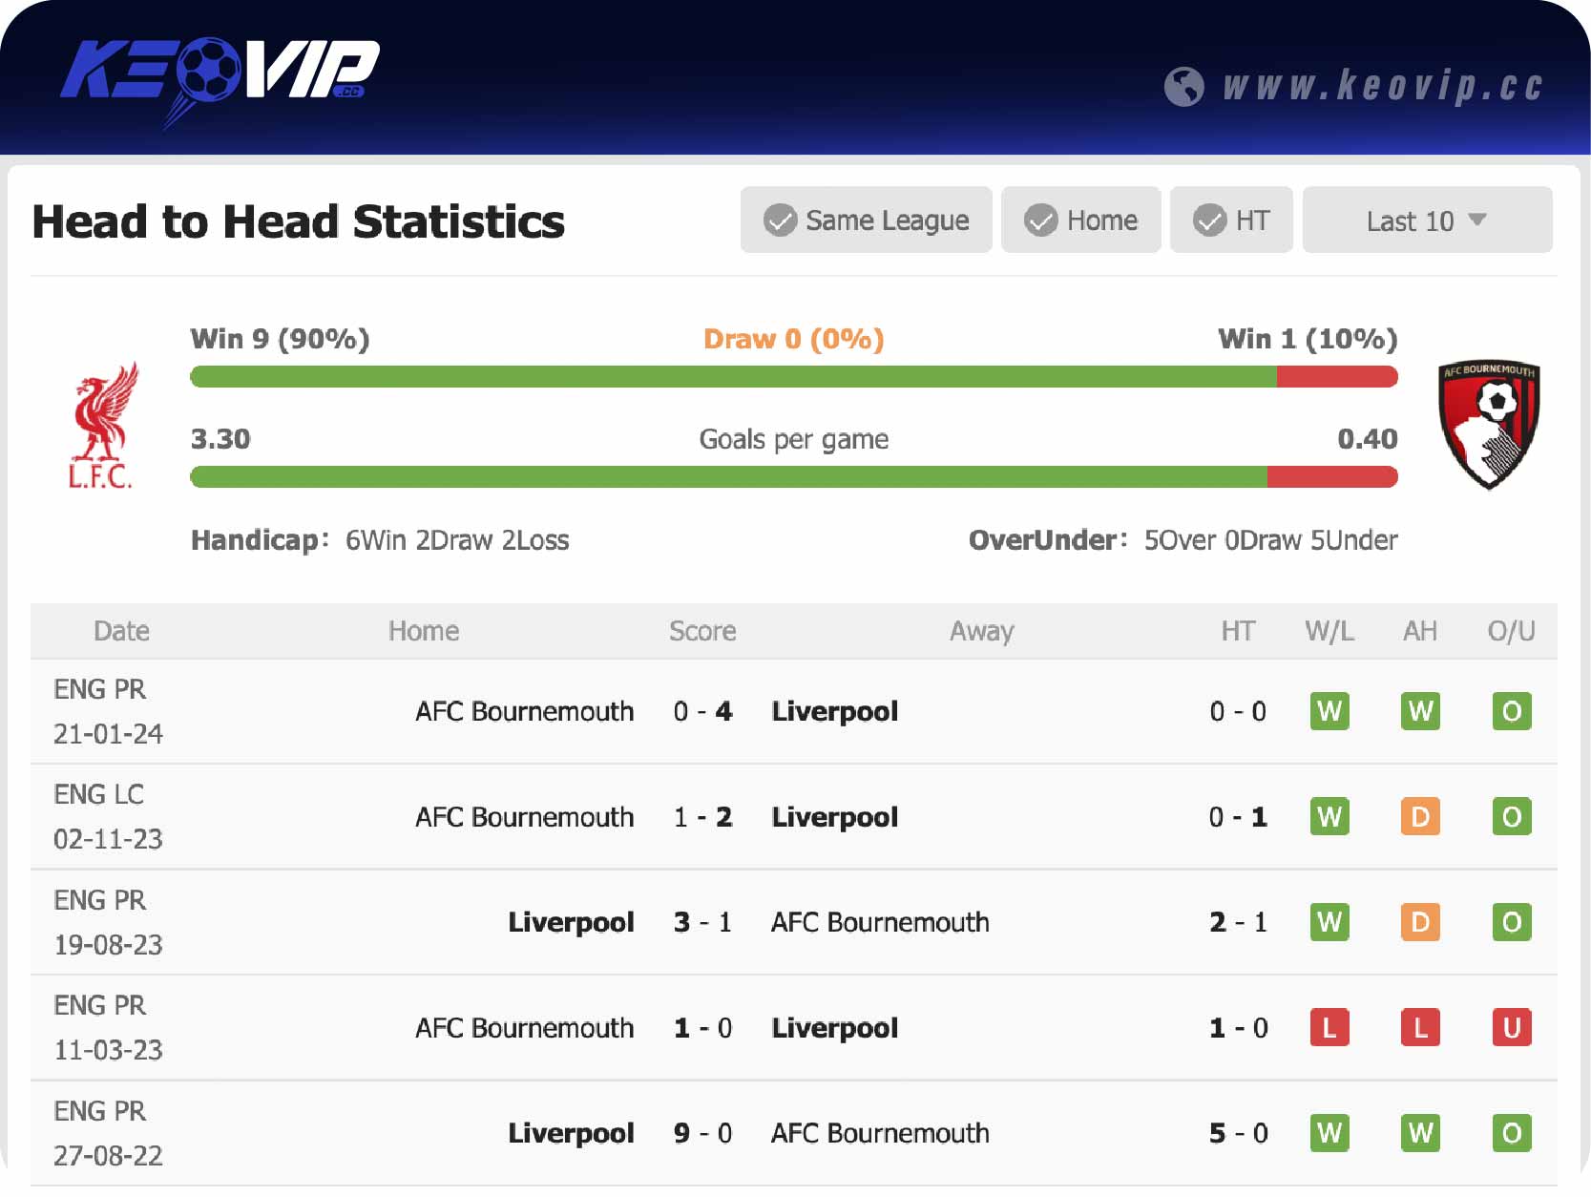1591x1197 pixels.
Task: Select the red L badge for the 11-03-23 match
Action: tap(1329, 1028)
